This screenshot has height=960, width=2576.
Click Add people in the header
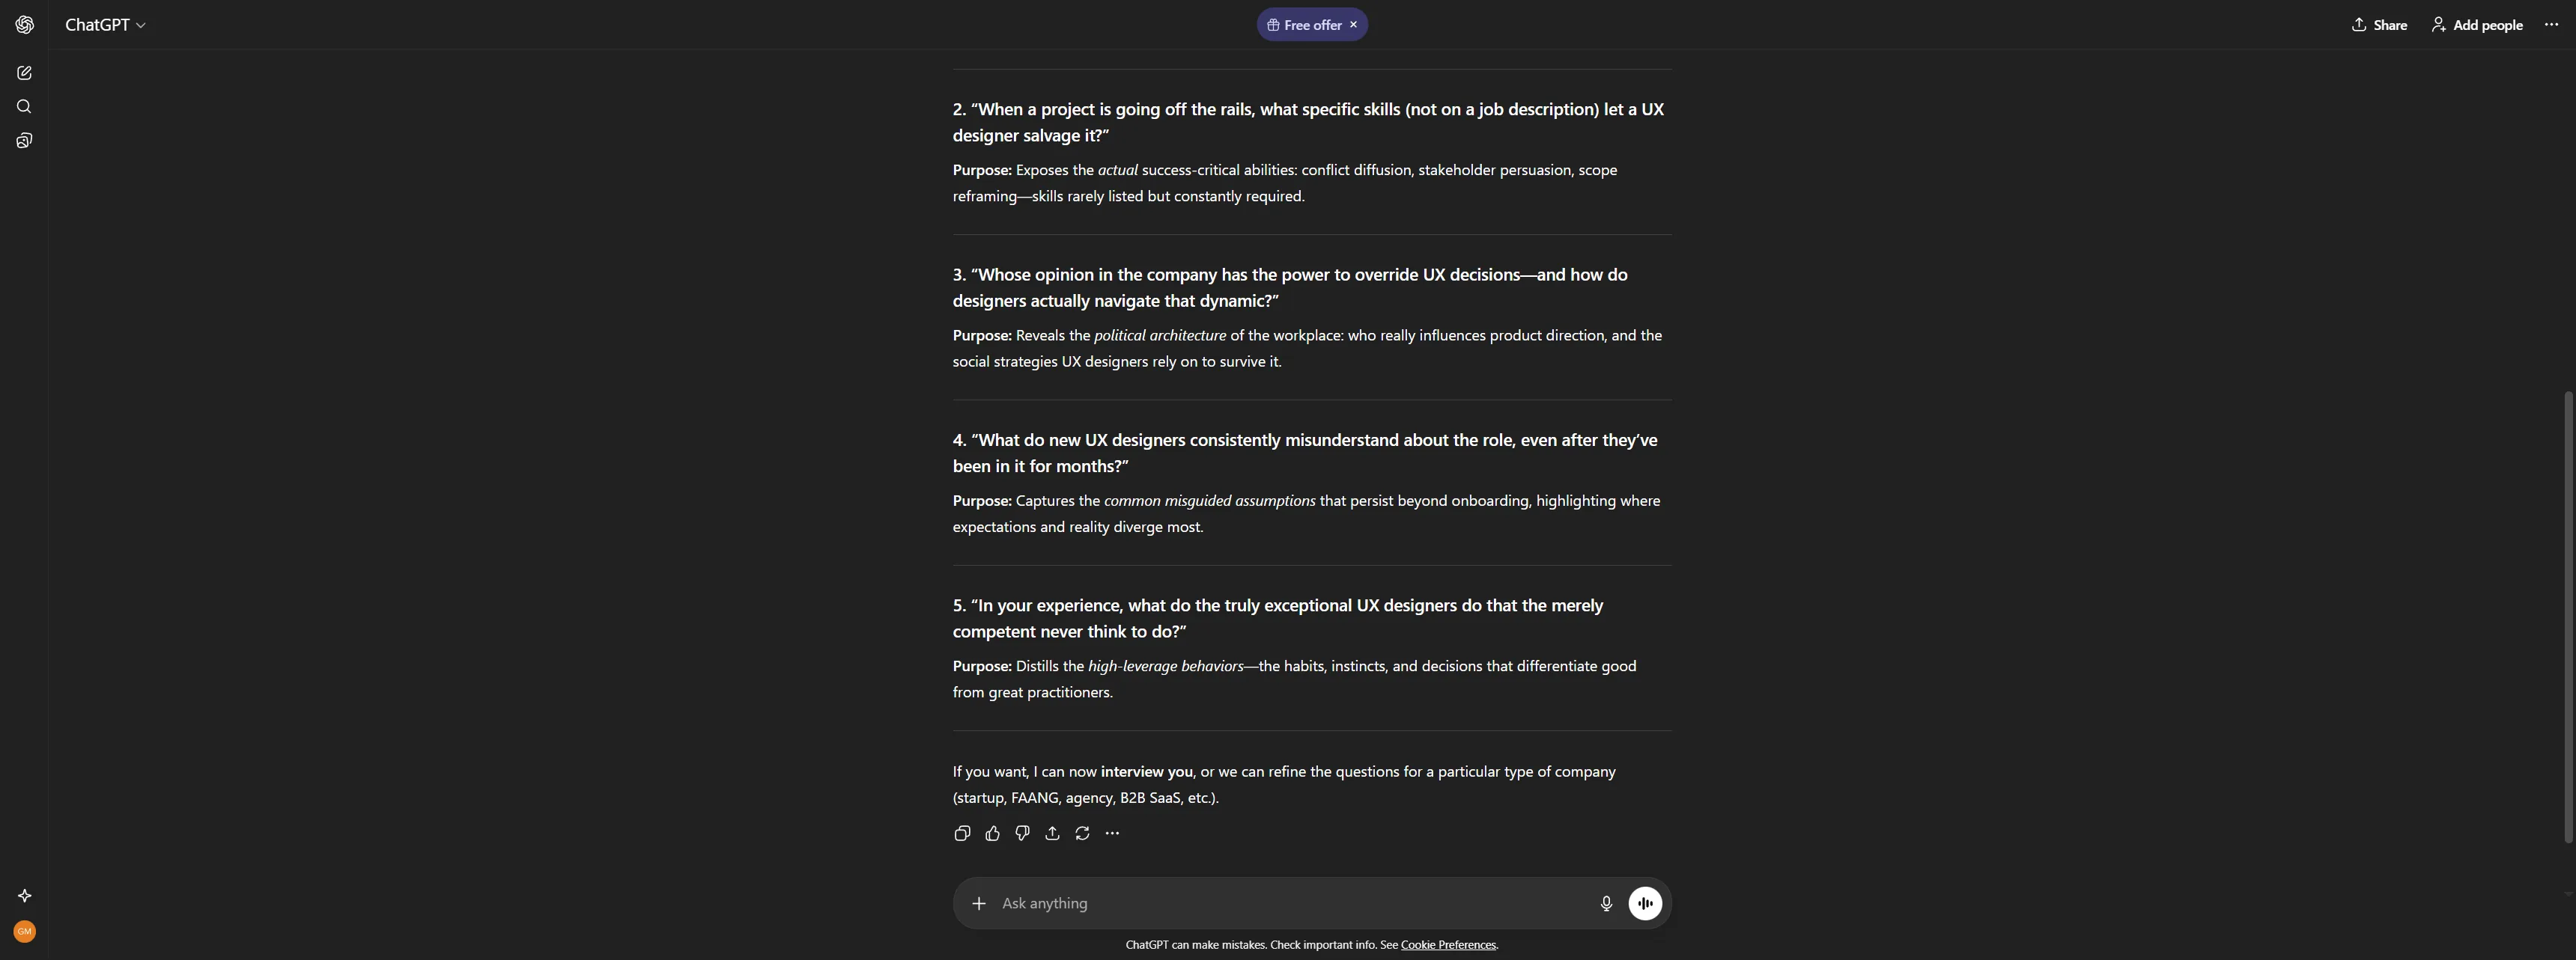(x=2477, y=25)
